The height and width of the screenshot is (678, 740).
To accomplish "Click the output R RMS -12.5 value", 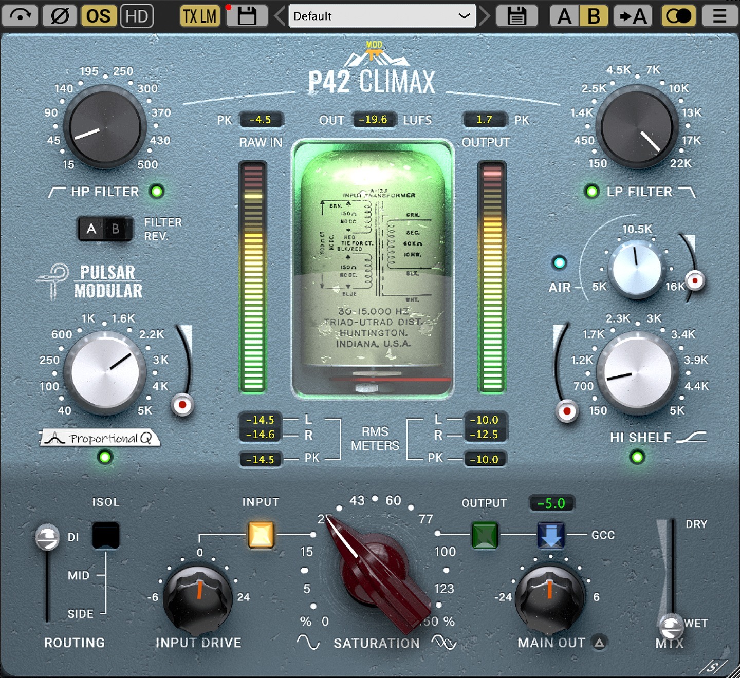I will pos(485,434).
